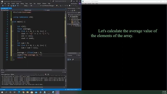Image resolution: width=167 pixels, height=94 pixels.
Task: Click in Search Solution Explorer box
Action: click(73, 13)
